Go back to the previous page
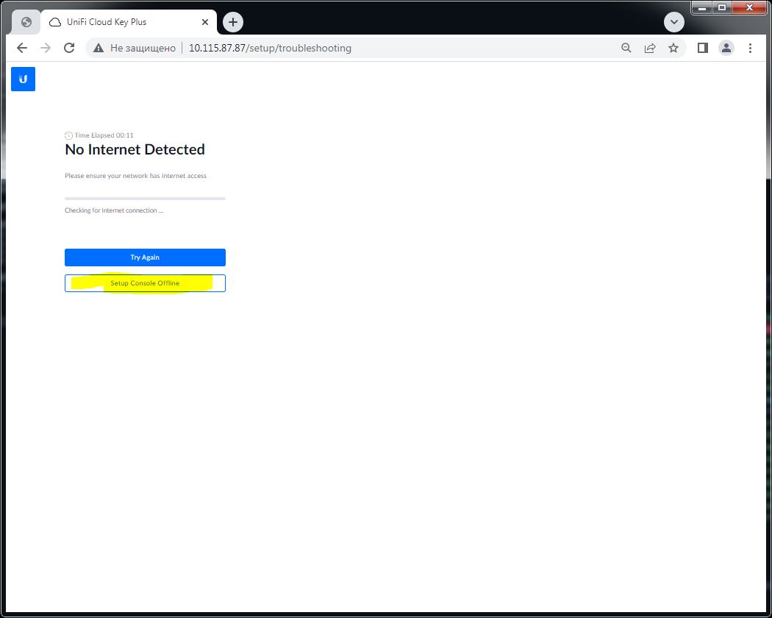The height and width of the screenshot is (618, 772). (x=22, y=48)
